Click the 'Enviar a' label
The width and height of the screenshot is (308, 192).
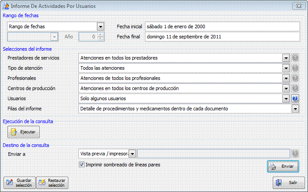click(x=17, y=154)
